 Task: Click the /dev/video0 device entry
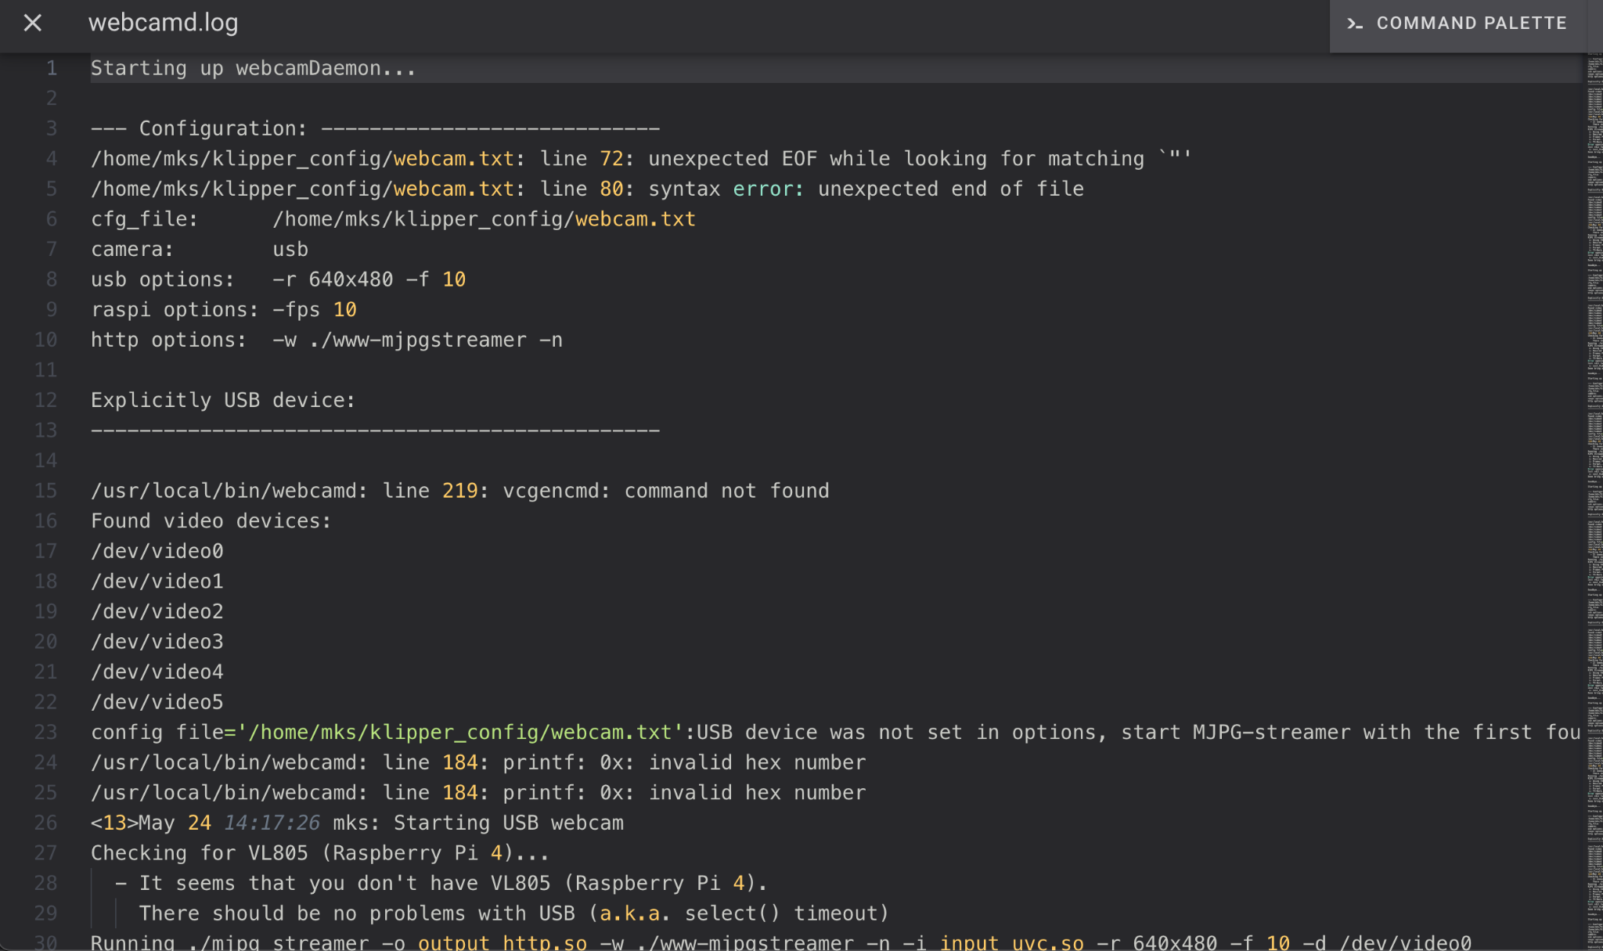(157, 551)
